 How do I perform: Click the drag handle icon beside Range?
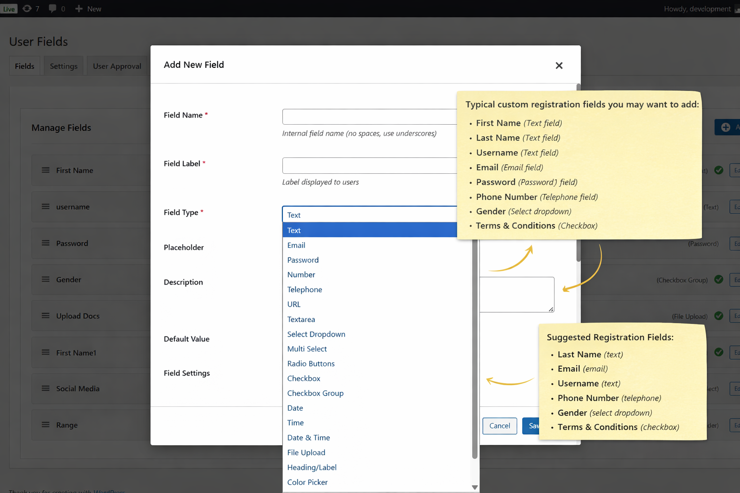45,425
